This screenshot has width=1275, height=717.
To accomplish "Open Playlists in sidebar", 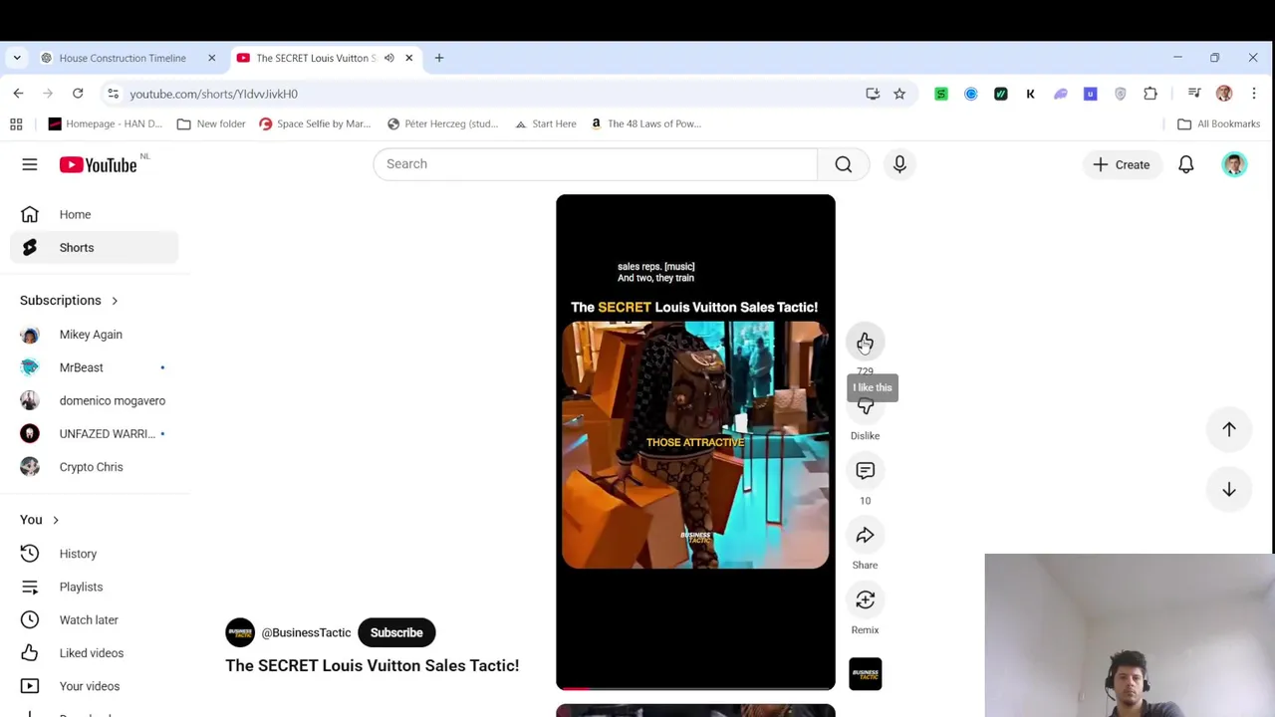I will click(x=94, y=587).
